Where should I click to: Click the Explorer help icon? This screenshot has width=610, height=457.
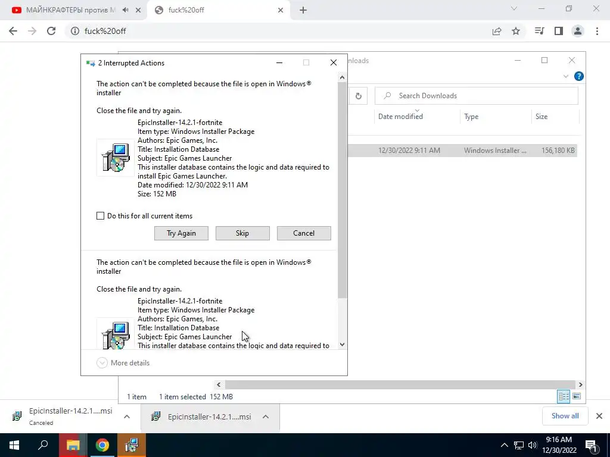(578, 76)
